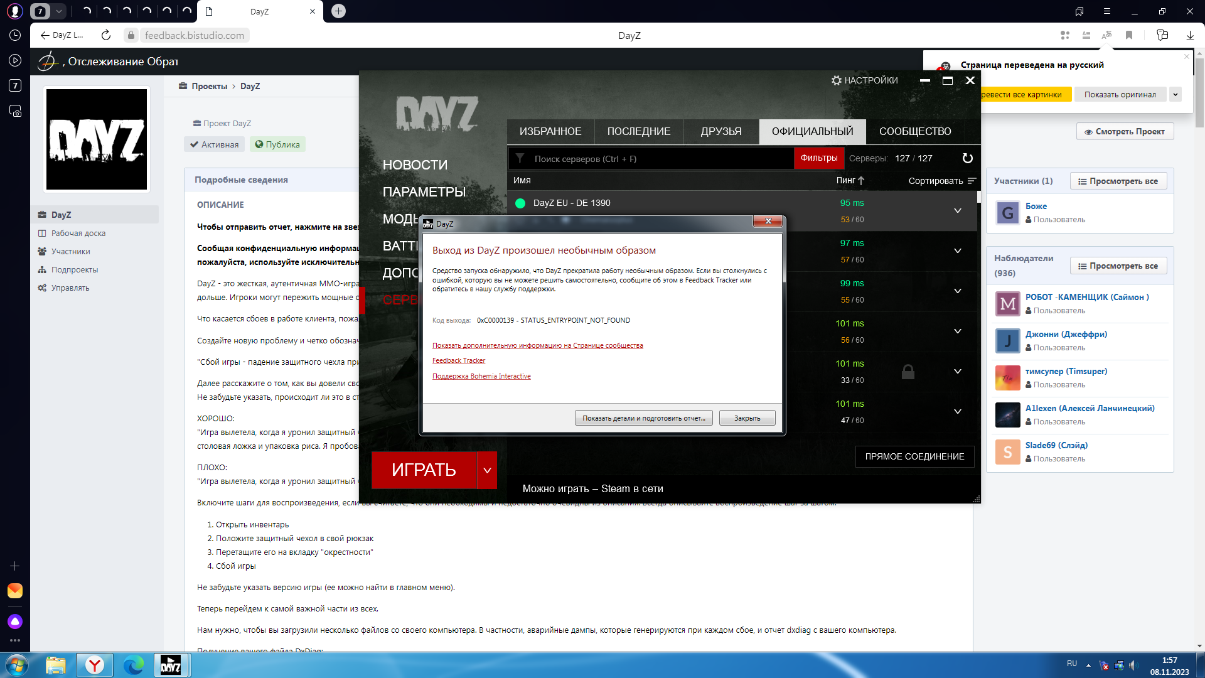Viewport: 1205px width, 678px height.
Task: Launch the purple Alice assistant icon
Action: 15,621
